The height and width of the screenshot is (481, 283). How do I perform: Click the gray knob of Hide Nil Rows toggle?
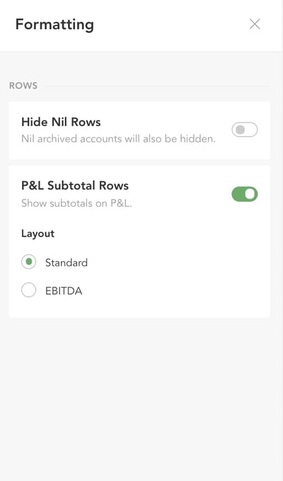coord(240,130)
